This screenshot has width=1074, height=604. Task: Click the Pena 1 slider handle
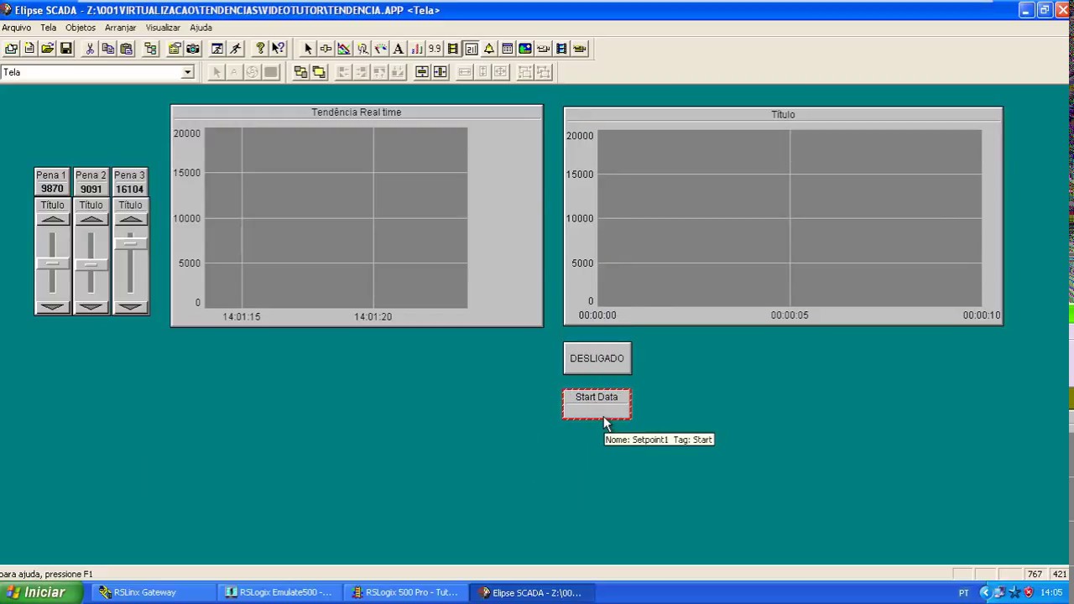point(53,263)
